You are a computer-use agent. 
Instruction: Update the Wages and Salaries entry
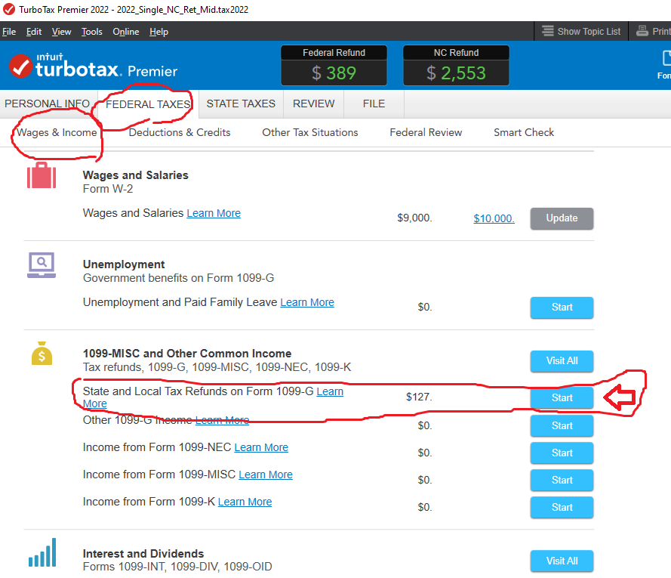(x=562, y=218)
